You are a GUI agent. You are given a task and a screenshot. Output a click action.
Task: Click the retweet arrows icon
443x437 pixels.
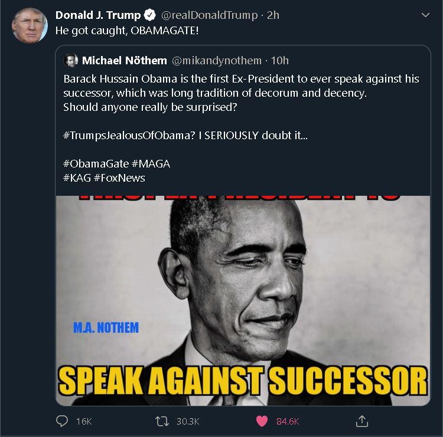tap(162, 421)
